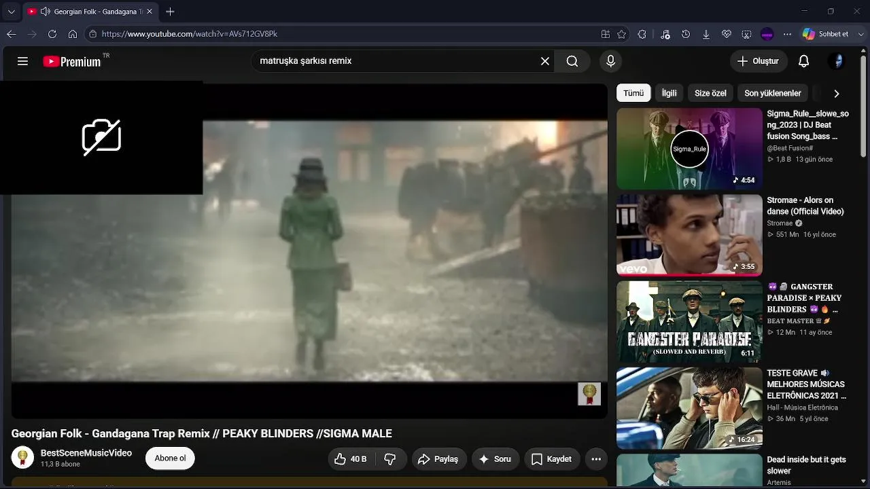Open Copilot with Sohbet et
Screen dimensions: 870x489
click(x=825, y=34)
